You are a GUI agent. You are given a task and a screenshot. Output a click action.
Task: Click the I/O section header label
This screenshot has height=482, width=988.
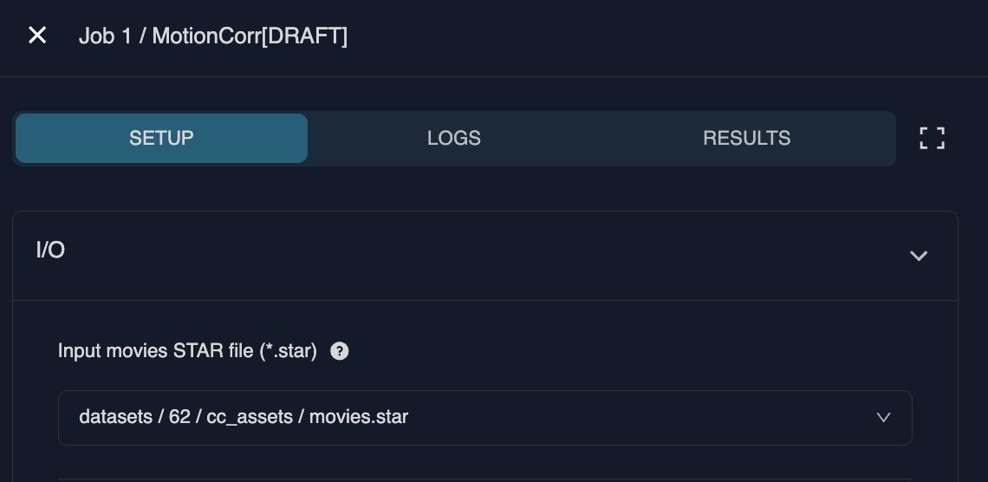point(50,251)
